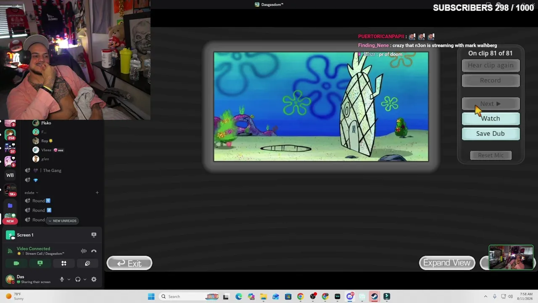Screen dimensions: 538x303
Task: Open Outlook from the taskbar
Action: [276, 296]
